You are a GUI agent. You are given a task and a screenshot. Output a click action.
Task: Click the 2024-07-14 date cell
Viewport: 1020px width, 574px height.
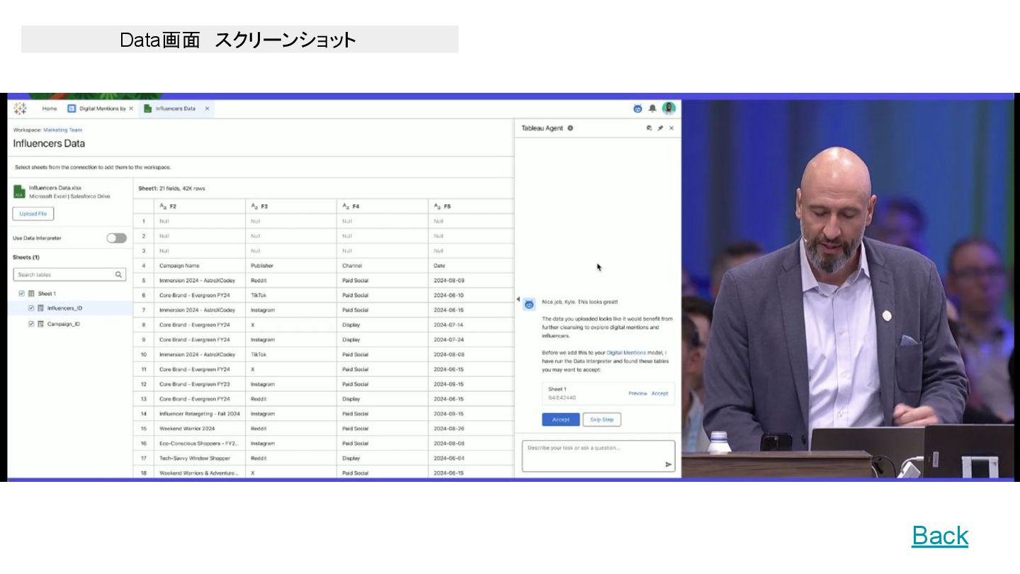coord(470,325)
